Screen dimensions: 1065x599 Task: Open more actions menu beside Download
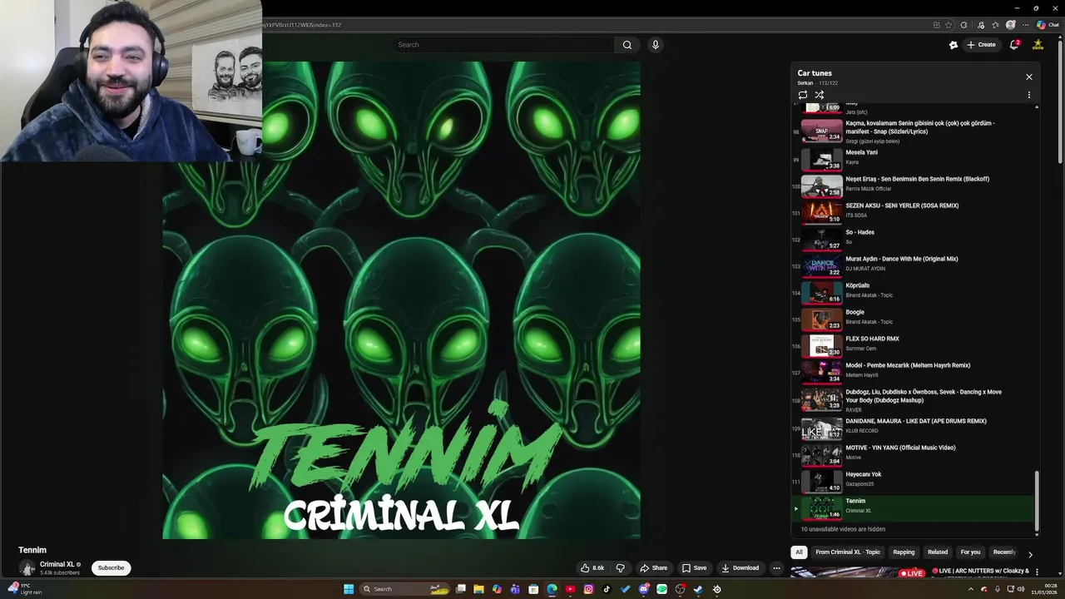[x=776, y=568]
